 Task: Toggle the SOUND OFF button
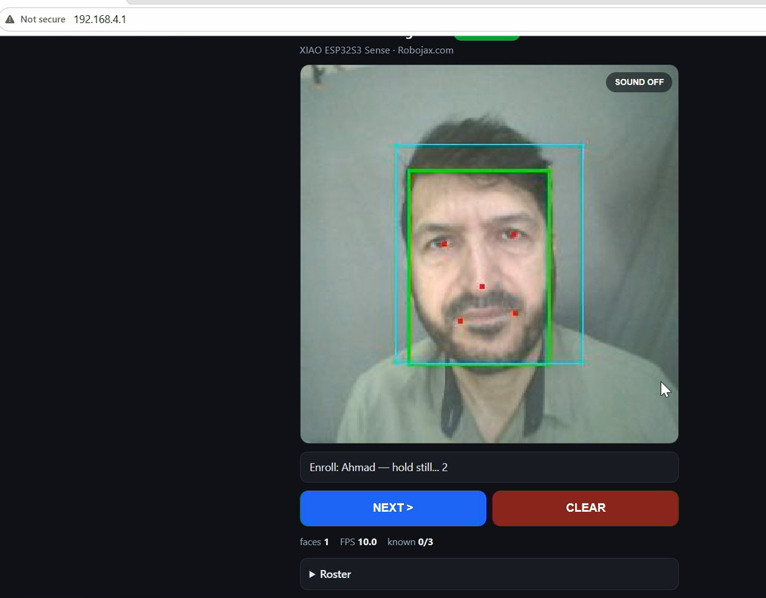(639, 82)
